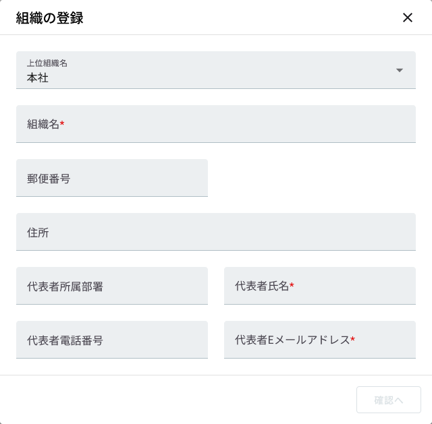Open the 上位組織名 select field
The image size is (432, 424).
tap(202, 70)
